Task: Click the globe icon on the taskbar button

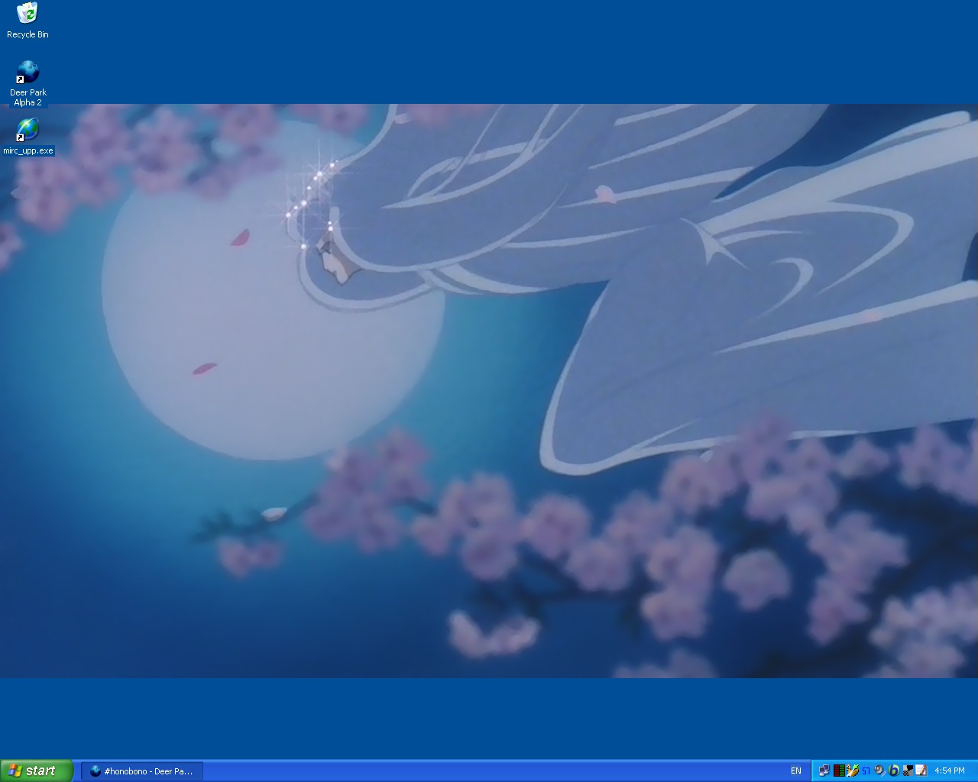Action: coord(96,771)
